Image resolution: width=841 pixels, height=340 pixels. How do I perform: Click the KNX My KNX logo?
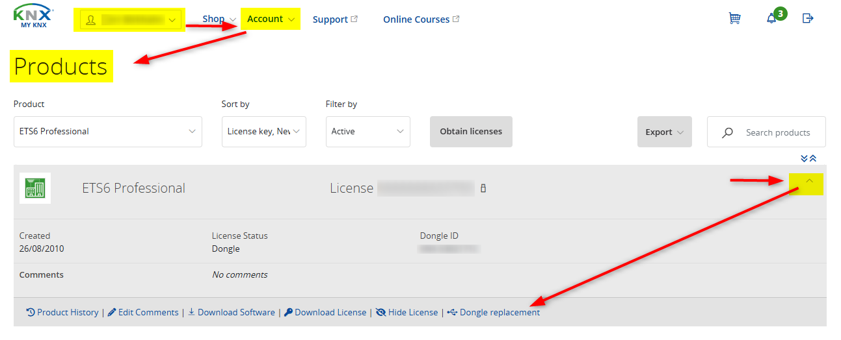point(33,17)
